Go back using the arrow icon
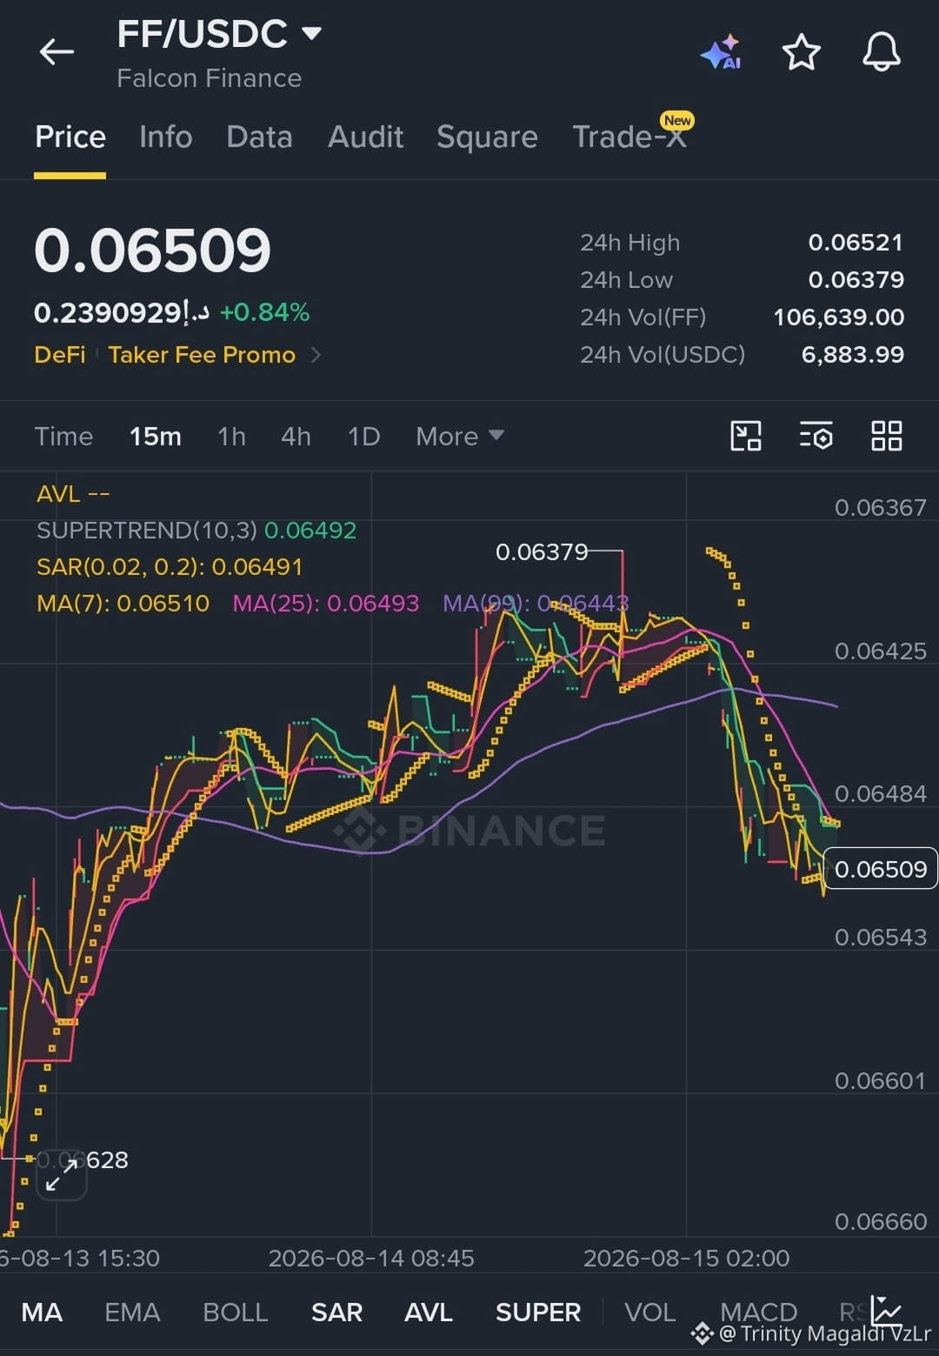This screenshot has height=1356, width=939. (x=57, y=52)
